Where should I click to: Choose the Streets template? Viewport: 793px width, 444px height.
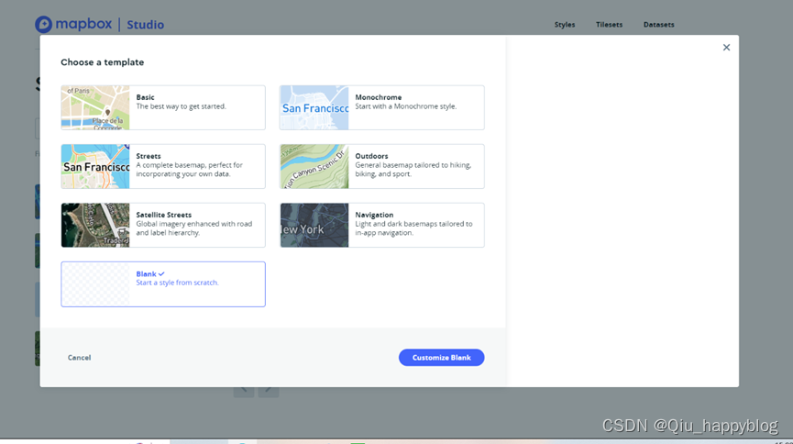pos(163,166)
